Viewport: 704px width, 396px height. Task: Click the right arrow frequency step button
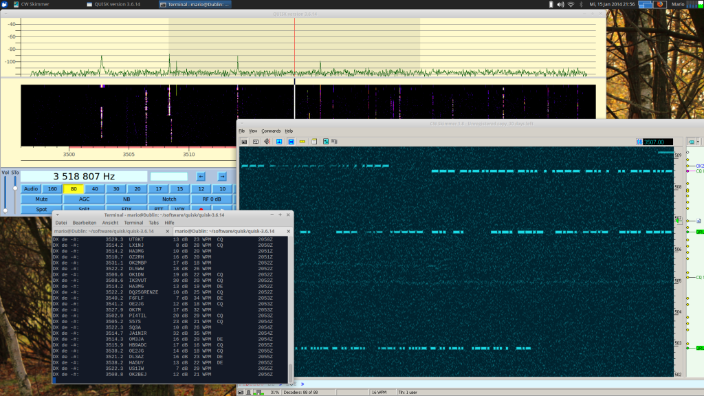click(x=222, y=177)
